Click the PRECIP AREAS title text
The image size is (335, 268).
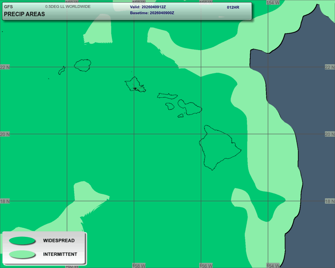pyautogui.click(x=24, y=14)
